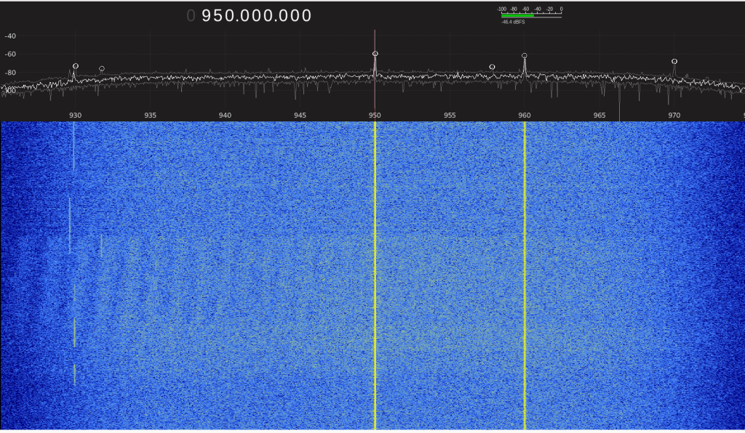Screen dimensions: 745x433
Task: Click the 950 frequency axis label
Action: point(375,116)
